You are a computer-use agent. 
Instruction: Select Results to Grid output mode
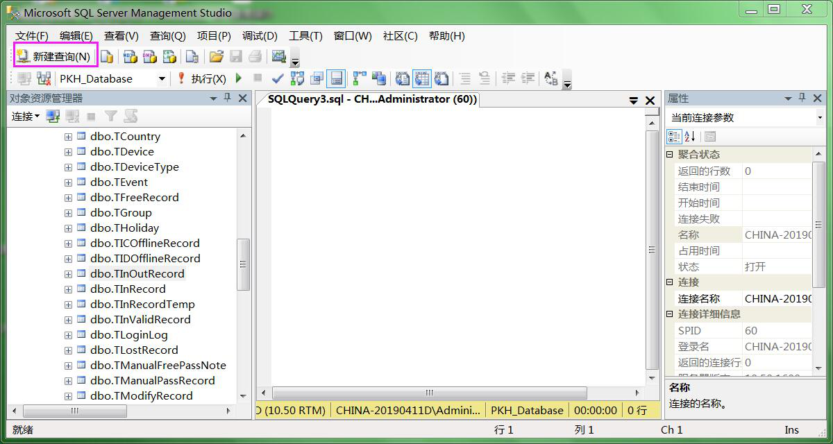pos(422,78)
